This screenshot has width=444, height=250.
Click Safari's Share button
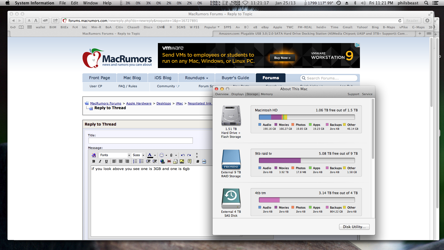[x=56, y=21]
